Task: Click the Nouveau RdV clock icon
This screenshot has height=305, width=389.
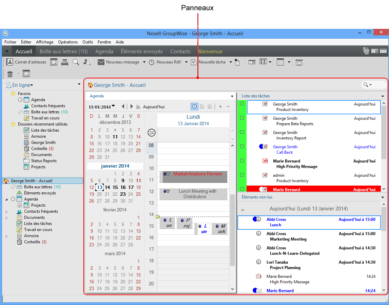Action: (152, 62)
